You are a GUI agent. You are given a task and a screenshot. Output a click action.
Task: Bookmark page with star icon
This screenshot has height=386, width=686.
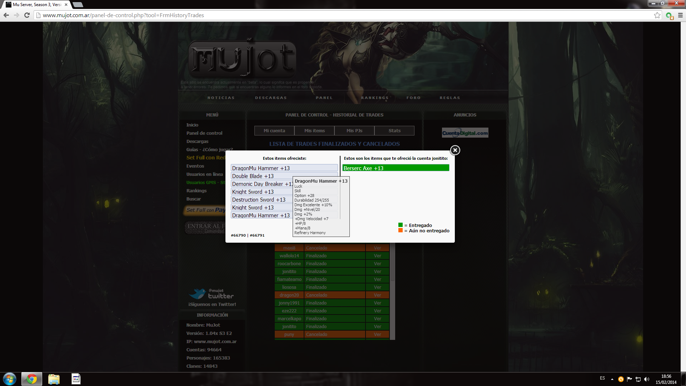point(657,15)
